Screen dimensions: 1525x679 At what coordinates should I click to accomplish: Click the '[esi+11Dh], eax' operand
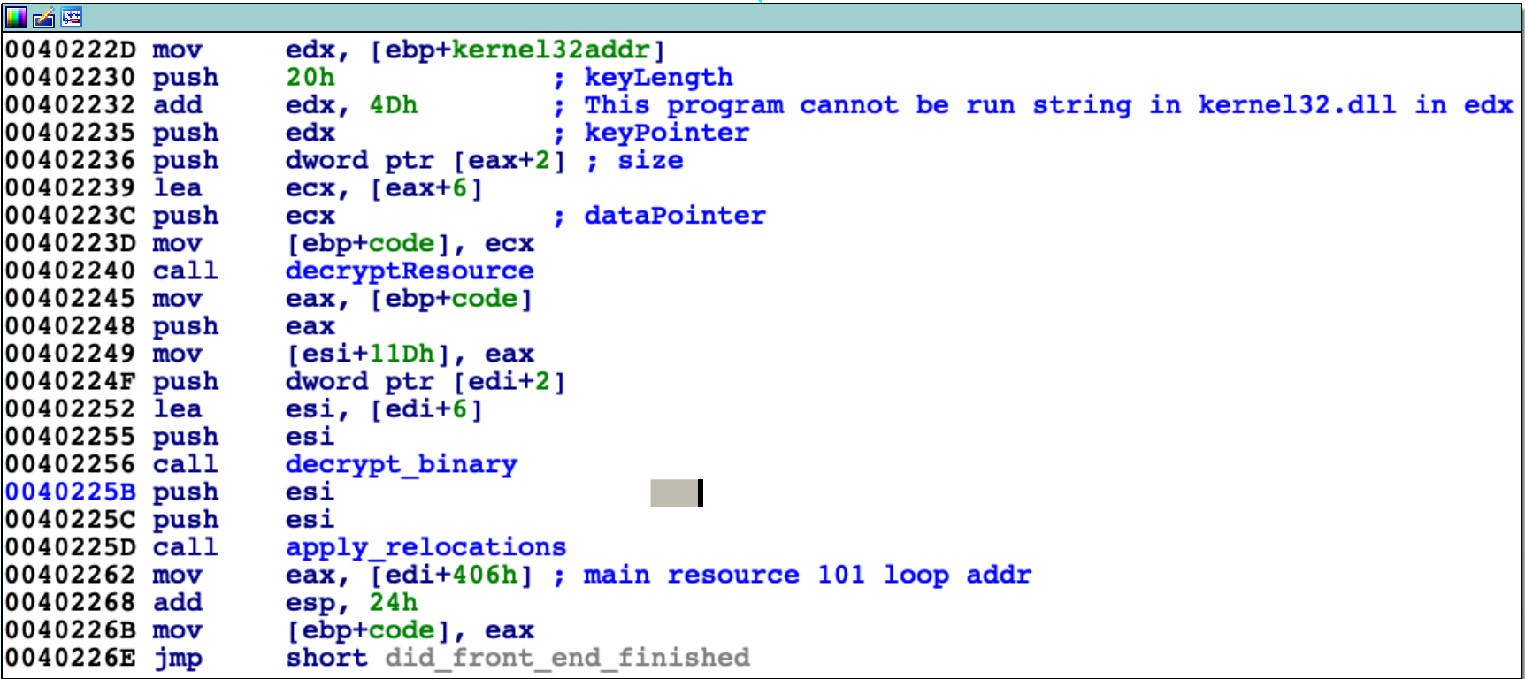410,354
